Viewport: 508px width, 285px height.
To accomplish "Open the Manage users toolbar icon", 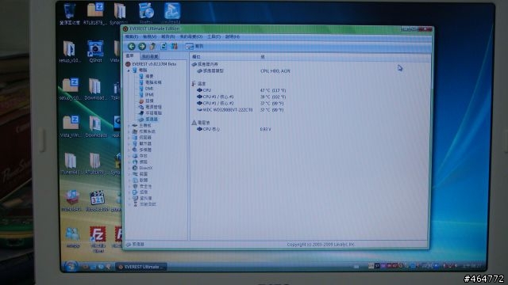I will pyautogui.click(x=175, y=46).
